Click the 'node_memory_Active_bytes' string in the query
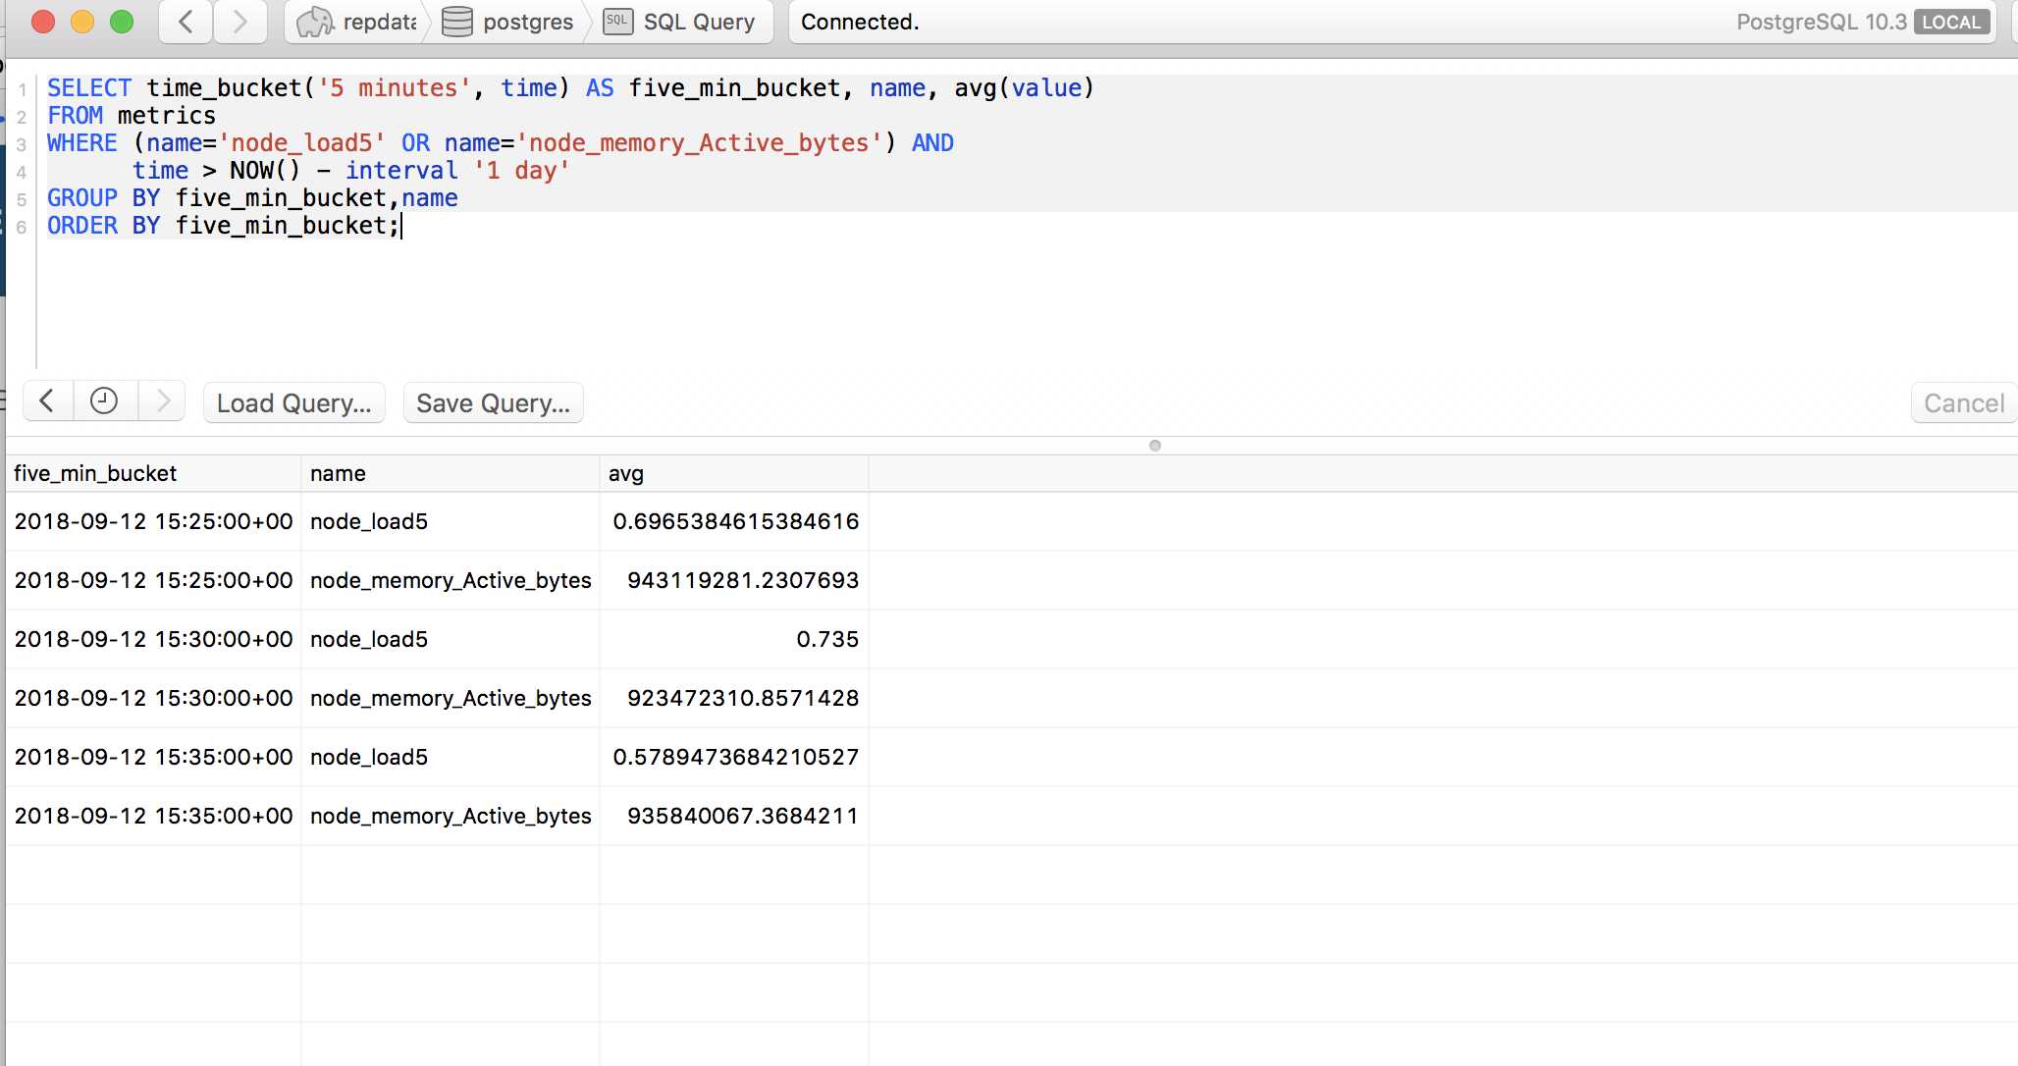Screen dimensions: 2018x1066 pyautogui.click(x=698, y=143)
